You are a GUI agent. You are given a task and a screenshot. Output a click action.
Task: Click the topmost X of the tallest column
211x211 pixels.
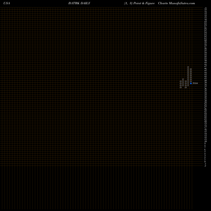[x=188, y=67]
